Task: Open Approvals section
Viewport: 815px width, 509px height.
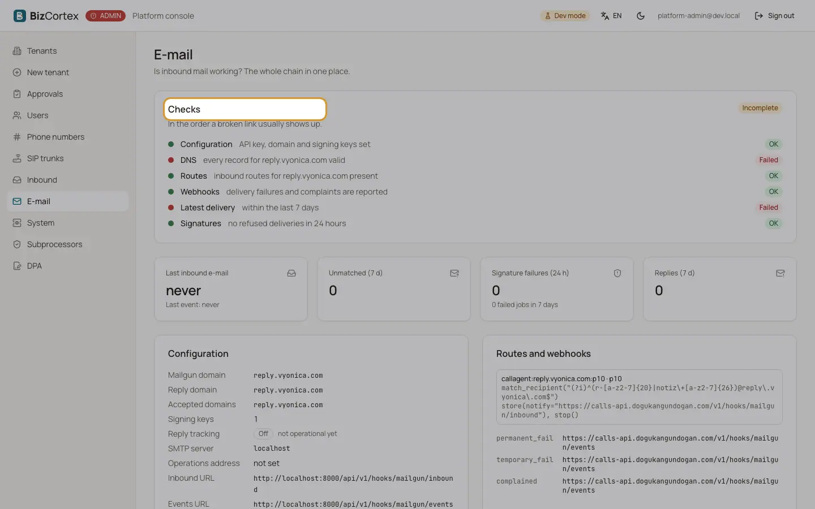Action: [x=68, y=94]
